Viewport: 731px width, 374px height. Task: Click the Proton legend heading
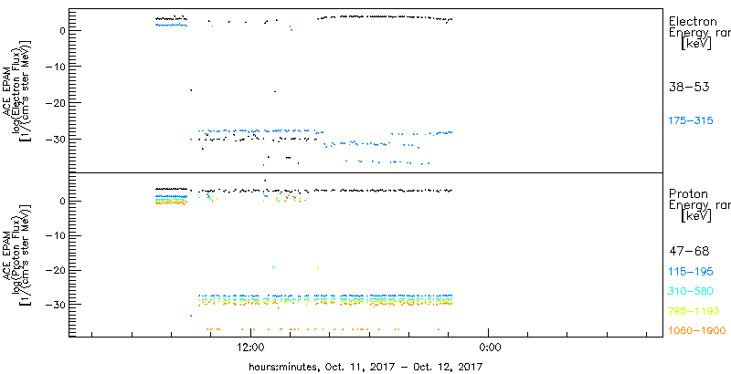pyautogui.click(x=688, y=194)
